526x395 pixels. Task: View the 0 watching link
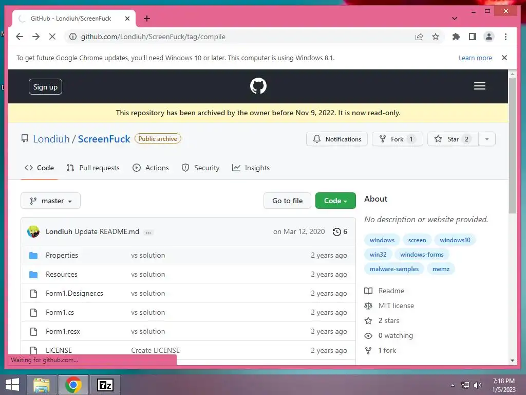388,335
